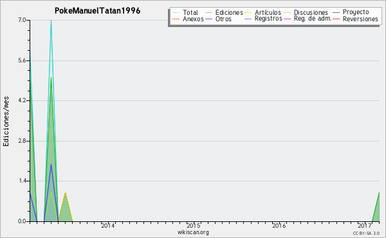Click the purple Otros legend line swatch

[x=208, y=19]
